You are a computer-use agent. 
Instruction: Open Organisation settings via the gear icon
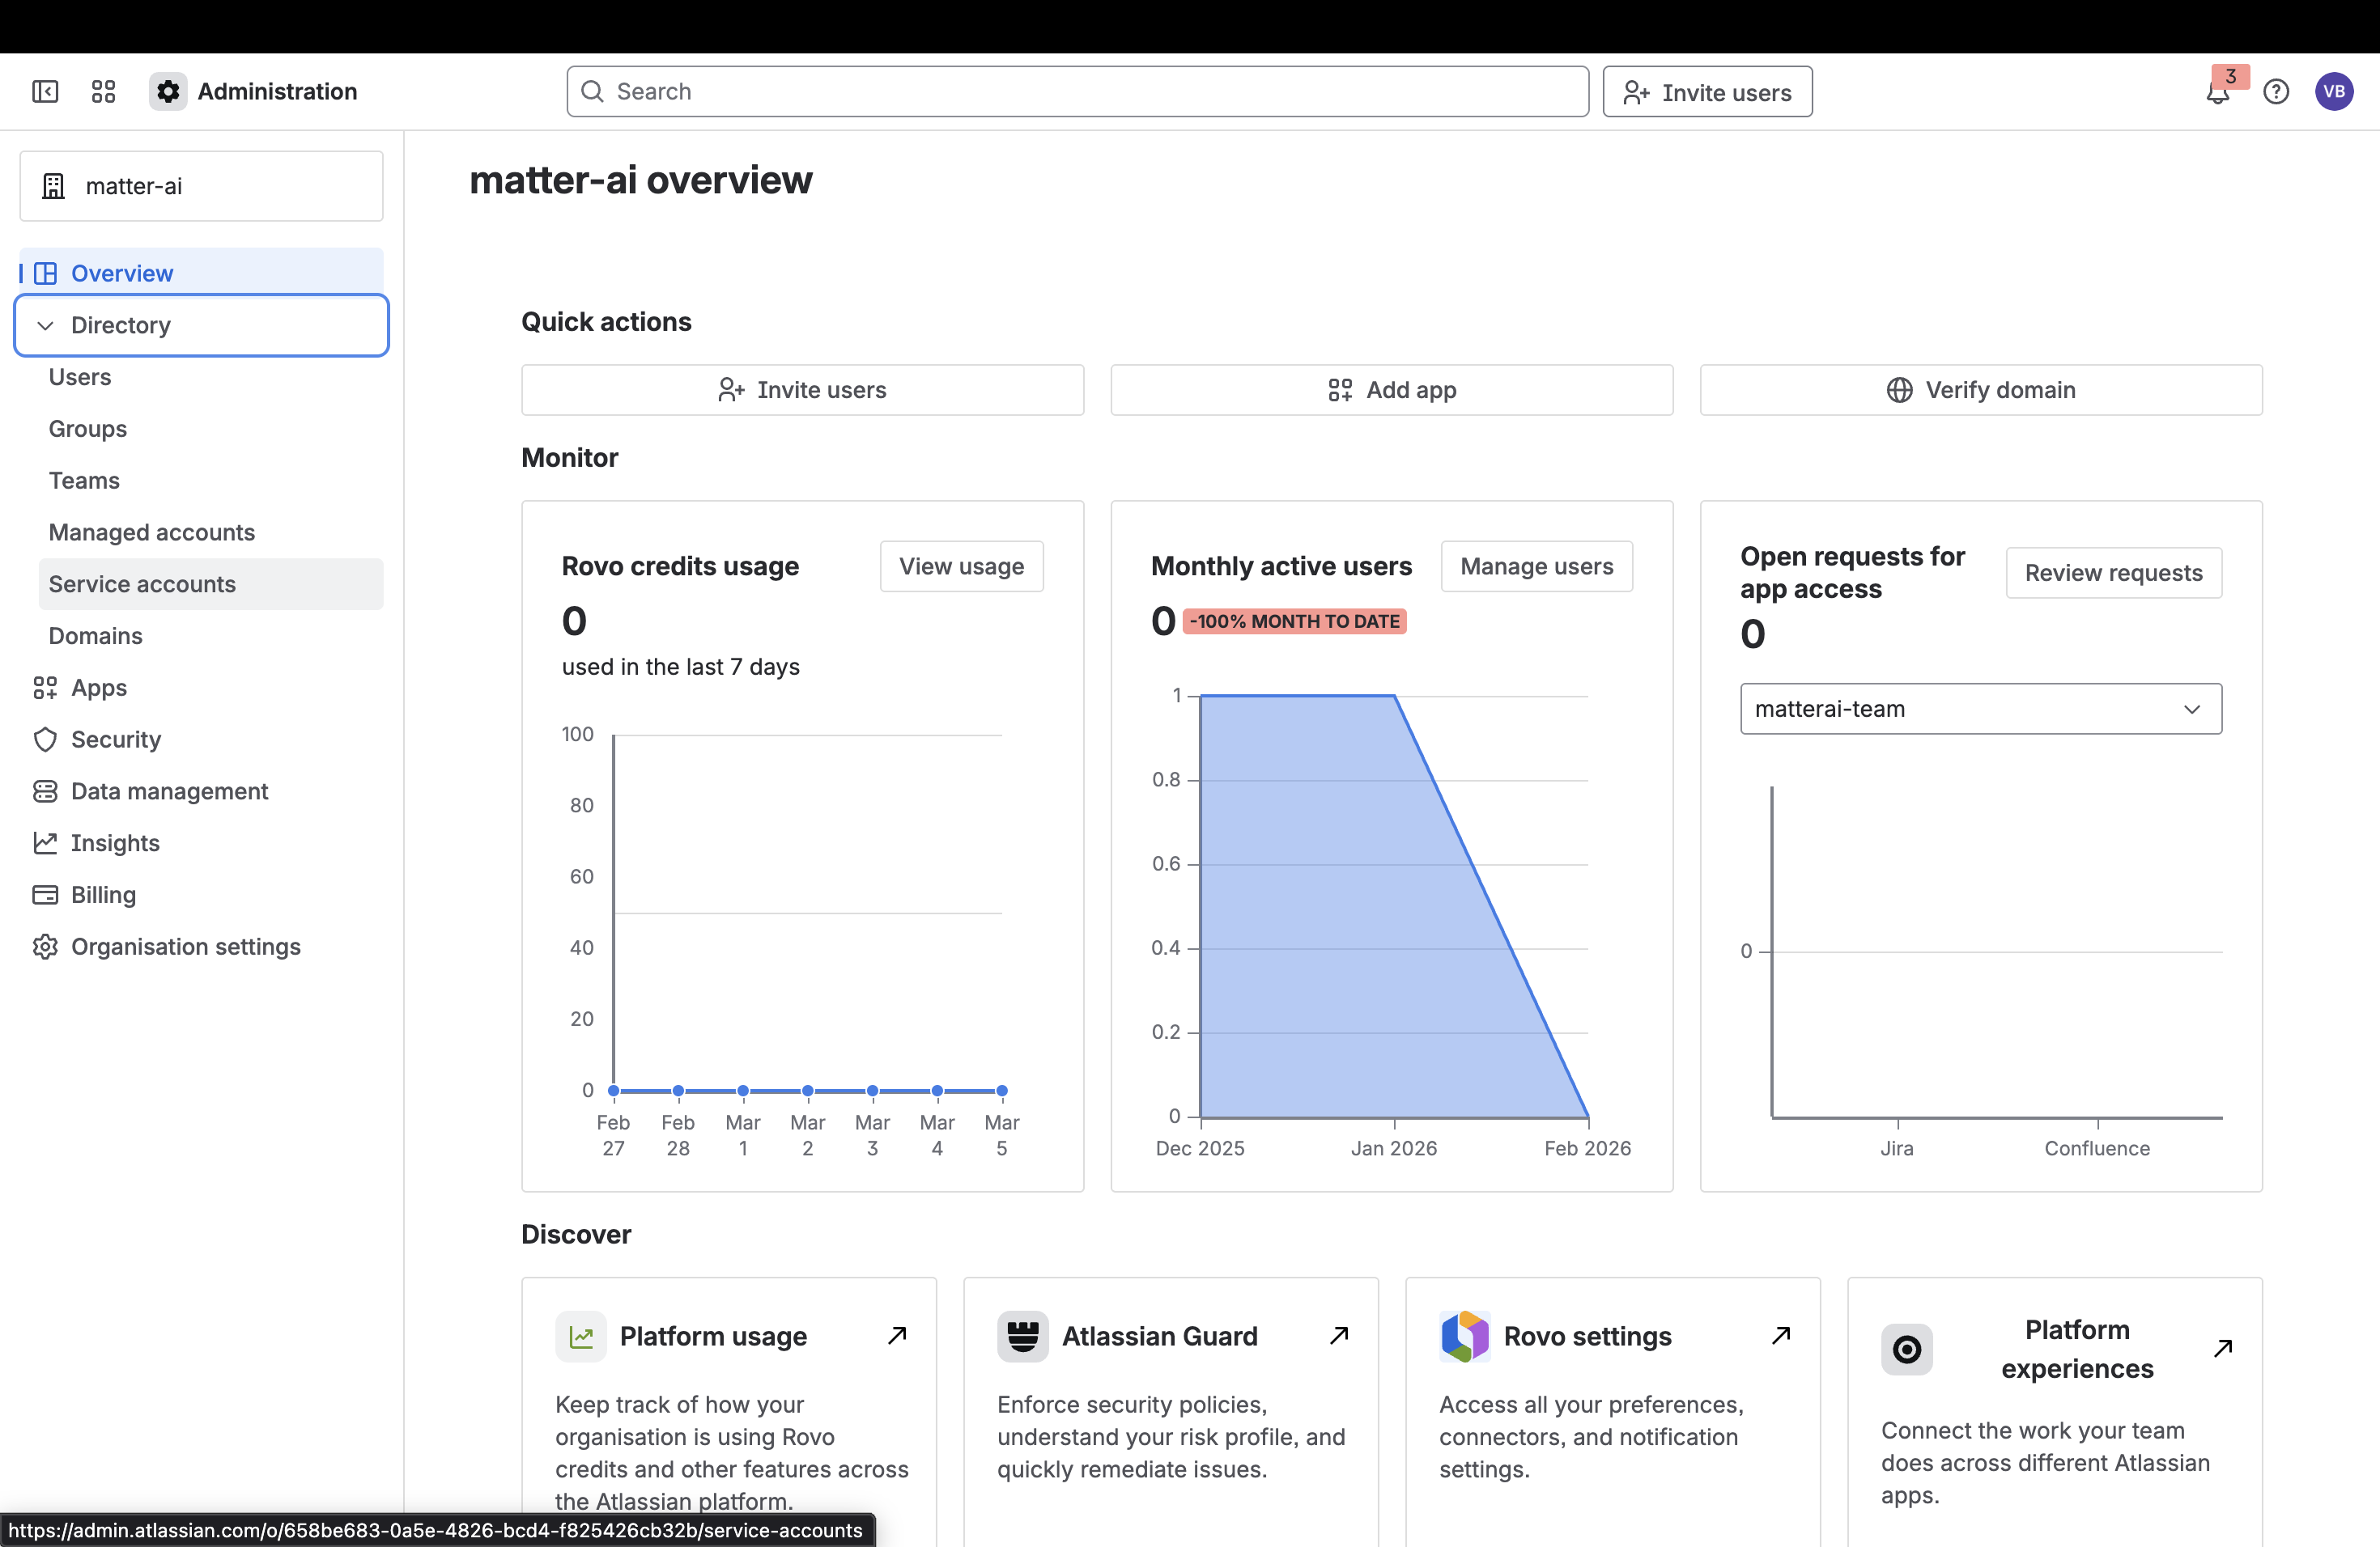click(45, 947)
